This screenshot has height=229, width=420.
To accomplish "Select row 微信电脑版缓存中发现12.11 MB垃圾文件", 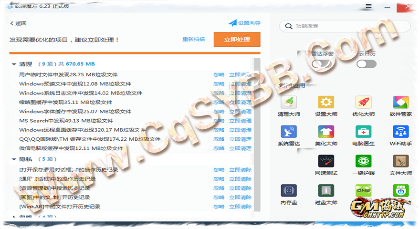I will (131, 148).
